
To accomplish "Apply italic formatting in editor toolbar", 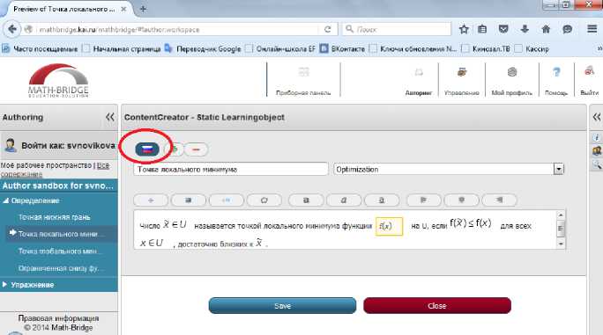I will pos(344,200).
